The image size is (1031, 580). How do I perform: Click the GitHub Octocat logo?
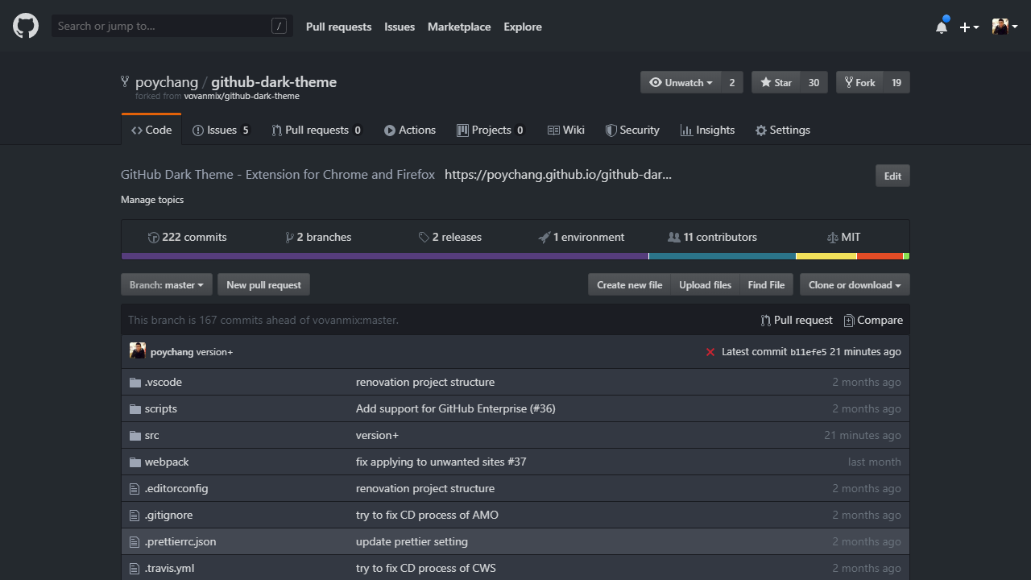pos(26,27)
